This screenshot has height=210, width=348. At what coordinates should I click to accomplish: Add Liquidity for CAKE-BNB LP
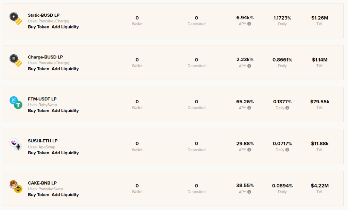65,195
